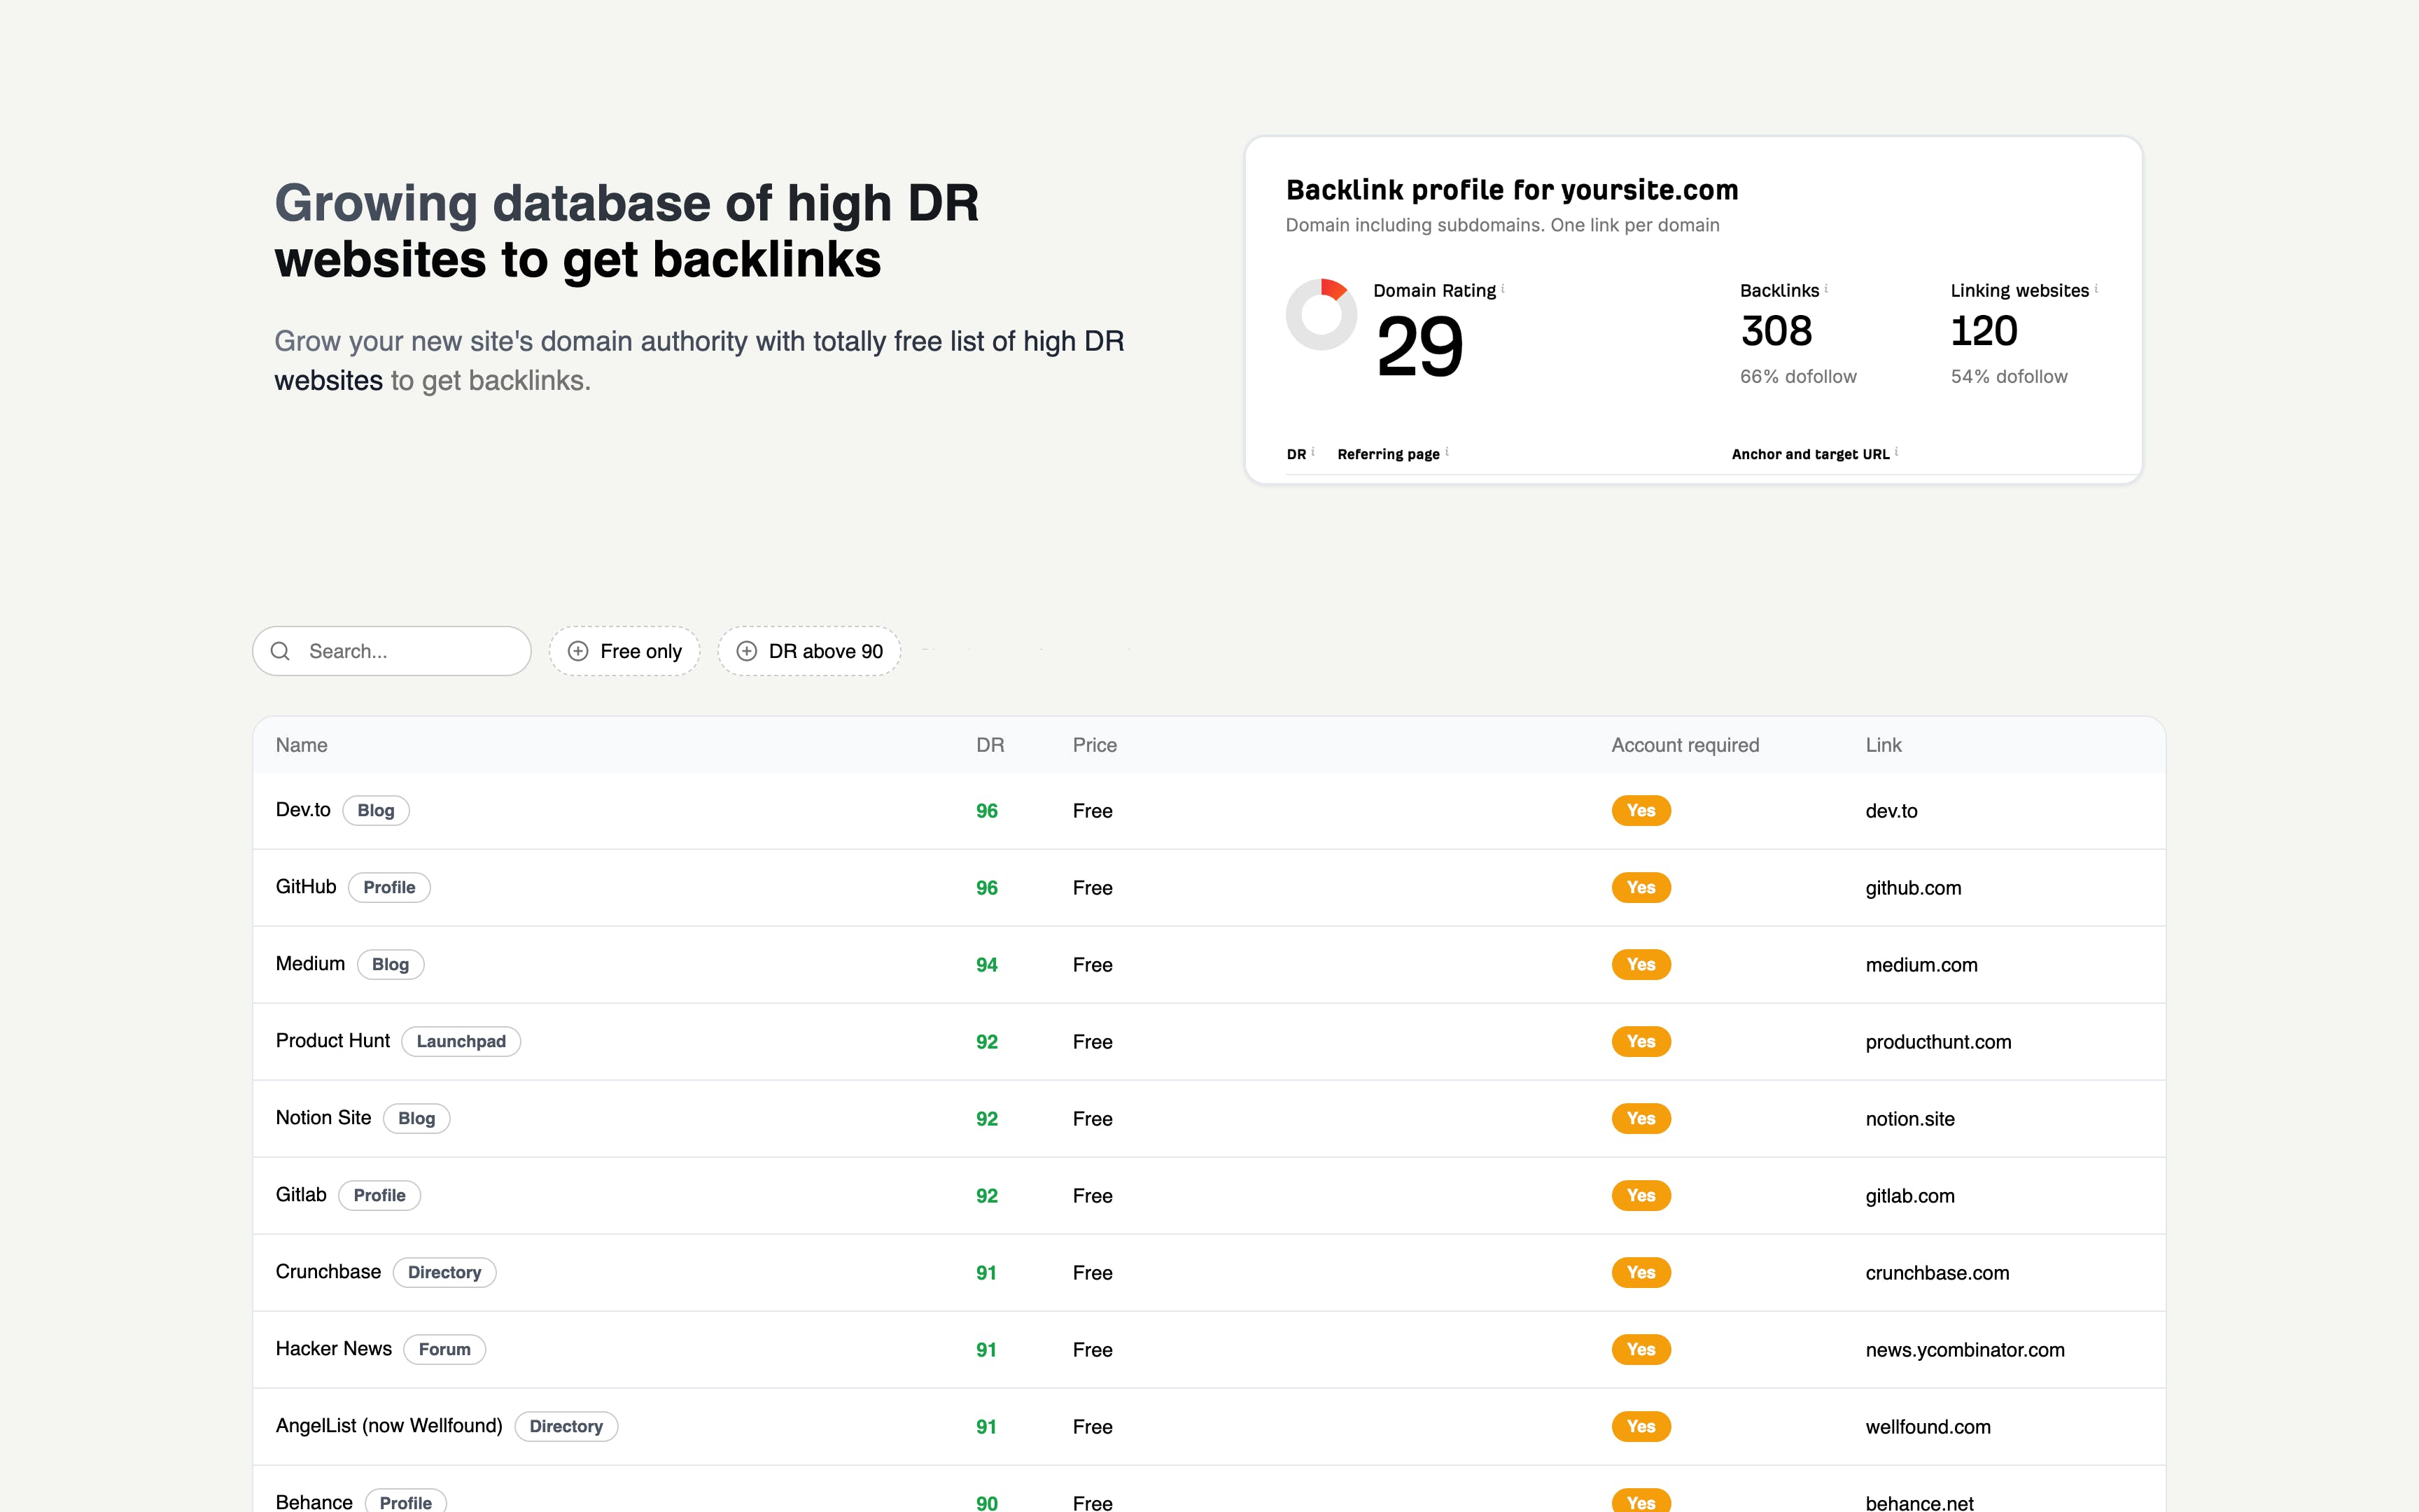This screenshot has height=1512, width=2419.
Task: Click the plus icon on Free only
Action: tap(577, 651)
